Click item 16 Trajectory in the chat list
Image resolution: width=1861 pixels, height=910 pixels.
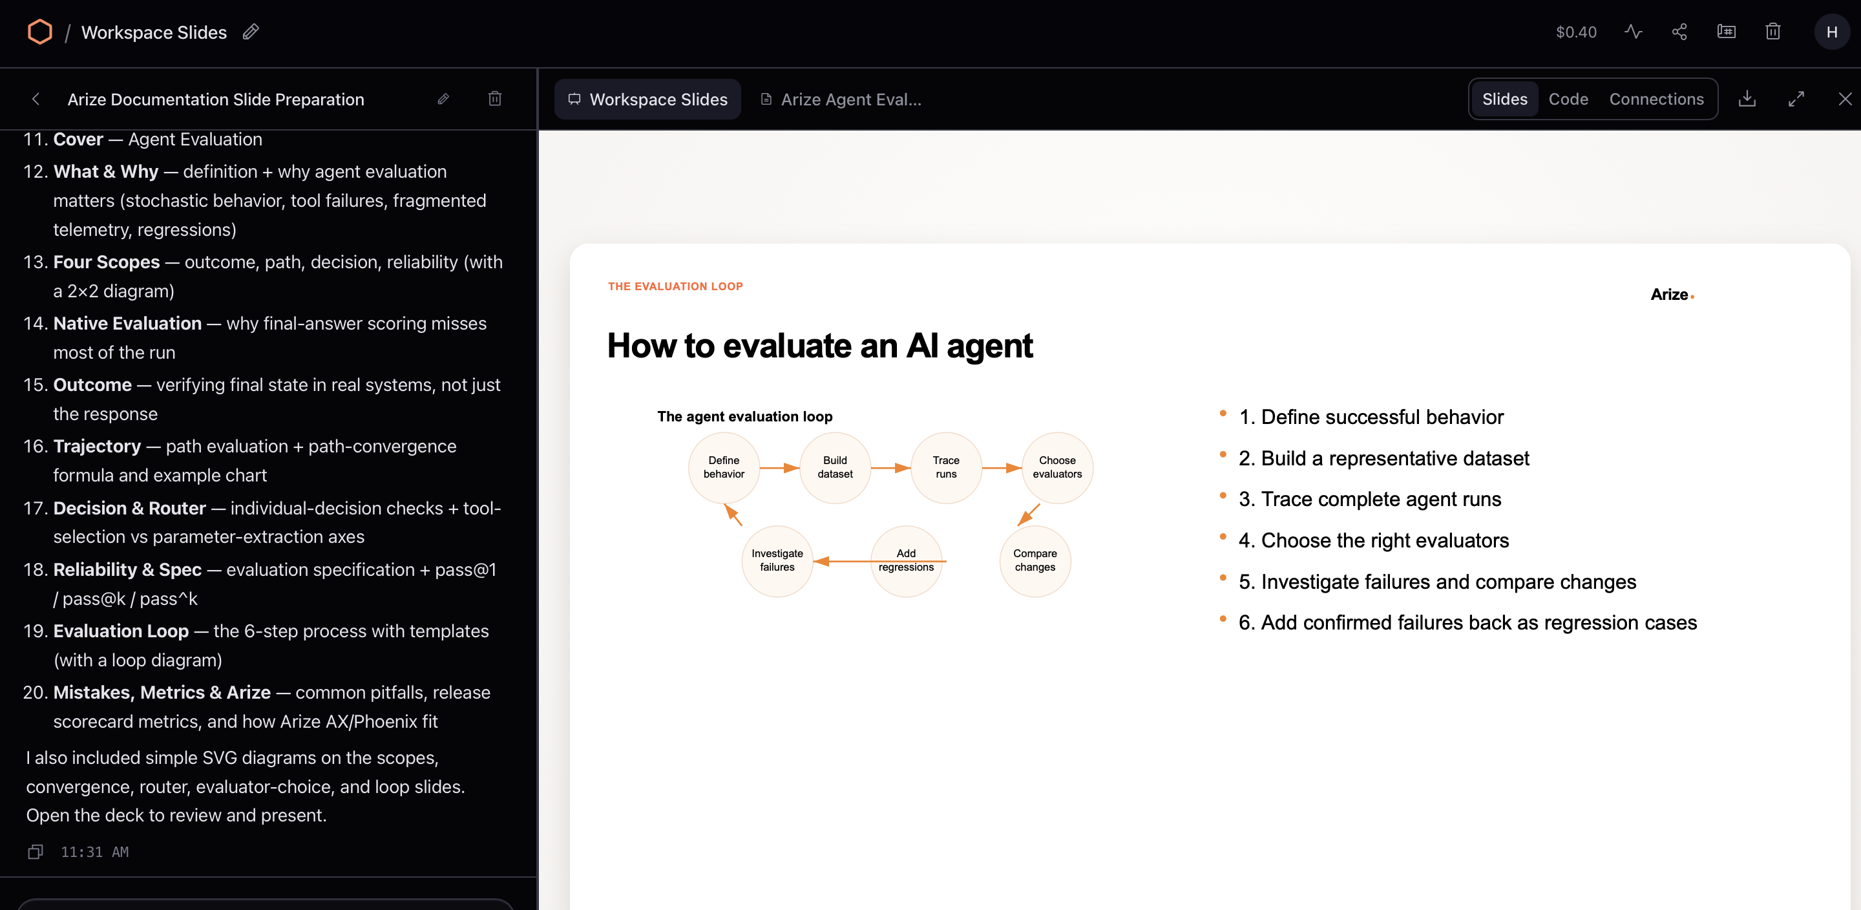tap(263, 461)
